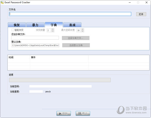Click the 打开 button
Screen dimensions: 151x118
141,14
